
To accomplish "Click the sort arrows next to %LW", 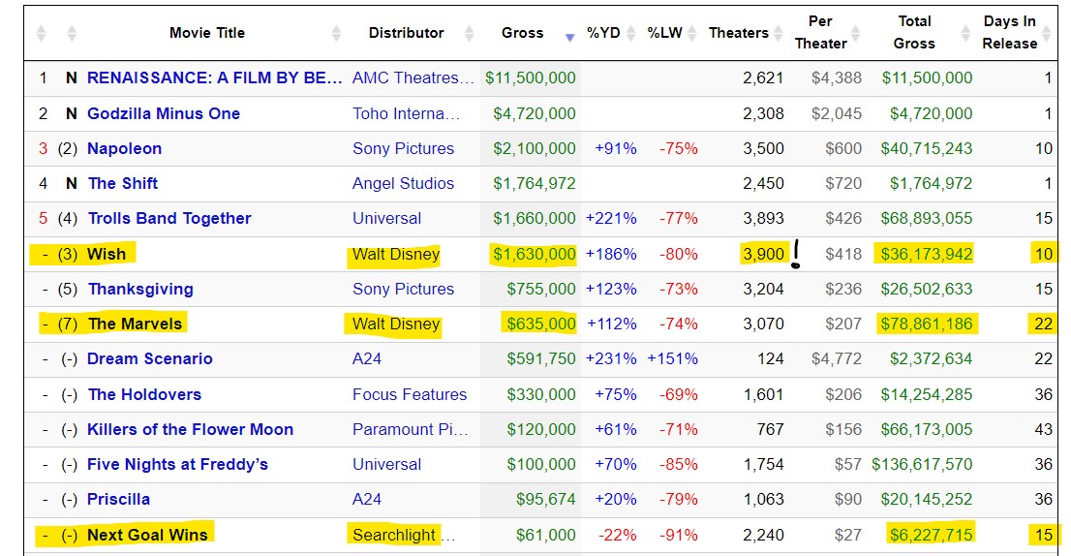I will [x=692, y=34].
